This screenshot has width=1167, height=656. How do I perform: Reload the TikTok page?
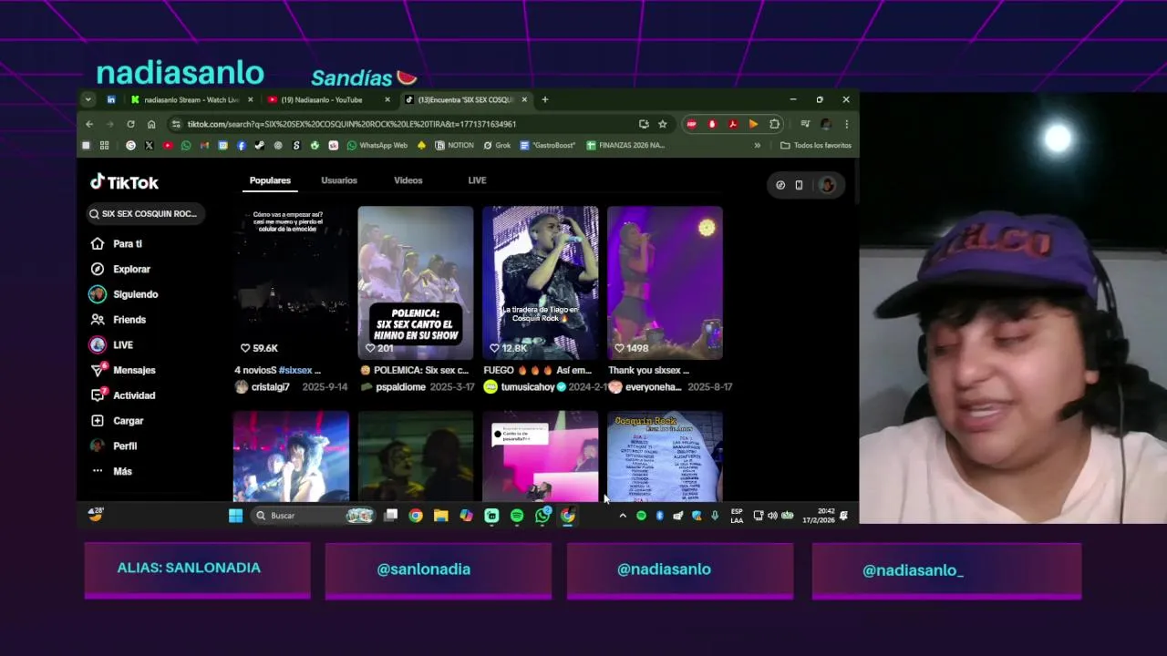[x=130, y=124]
